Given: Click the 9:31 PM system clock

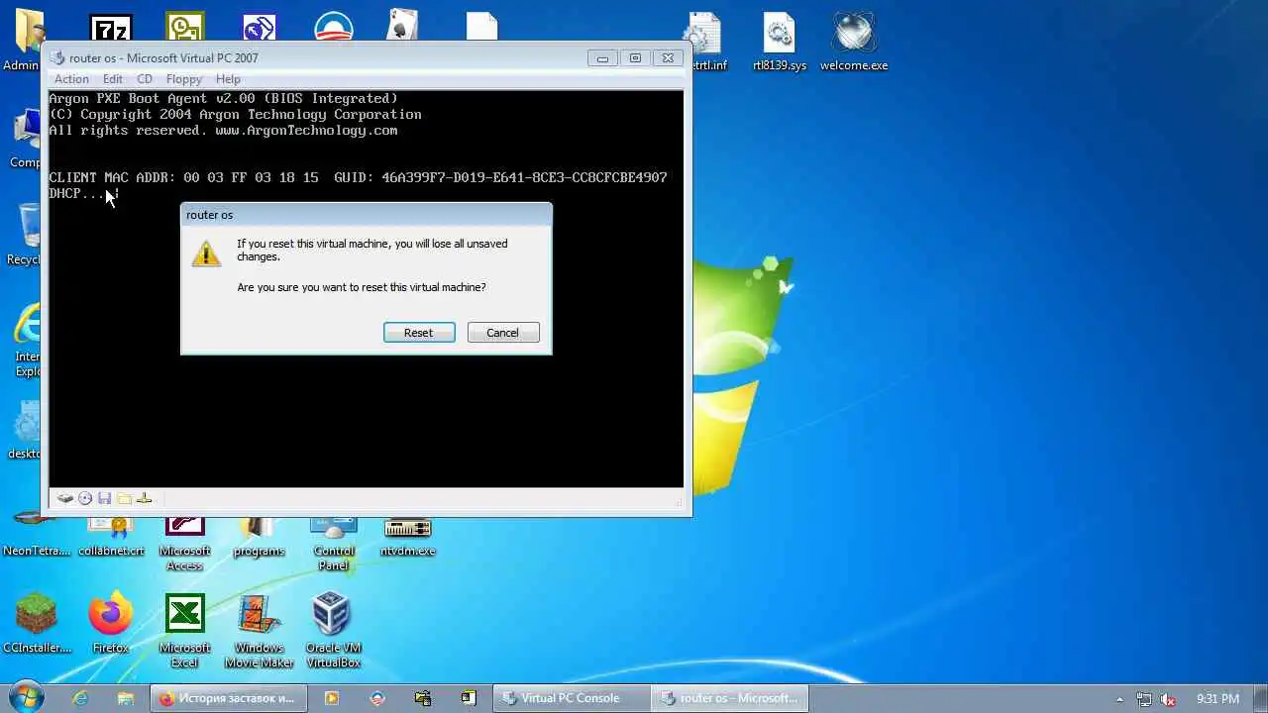Looking at the screenshot, I should [1217, 699].
